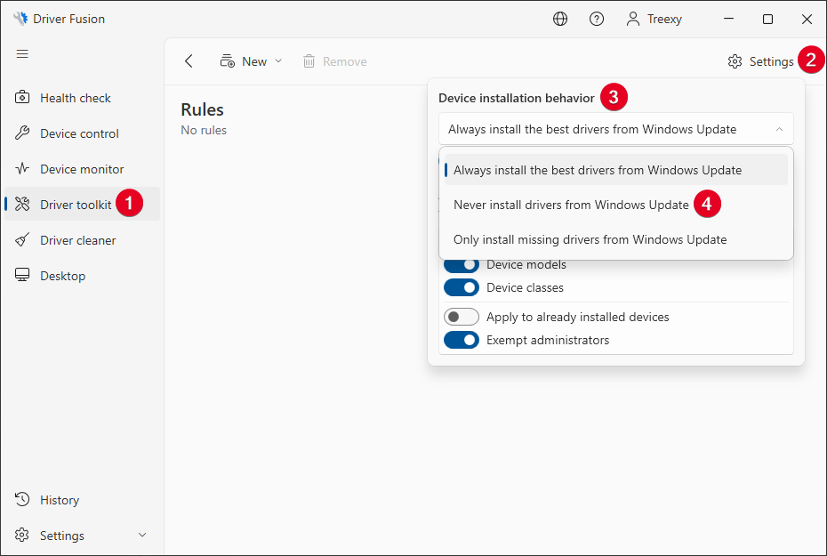Click the History clock icon
Image resolution: width=827 pixels, height=556 pixels.
[x=22, y=499]
